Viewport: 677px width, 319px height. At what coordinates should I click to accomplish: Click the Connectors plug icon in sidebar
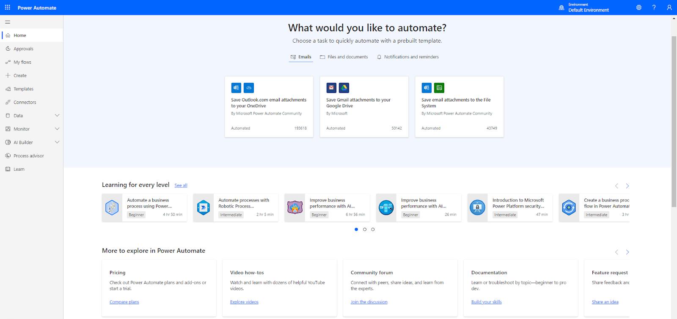[8, 102]
